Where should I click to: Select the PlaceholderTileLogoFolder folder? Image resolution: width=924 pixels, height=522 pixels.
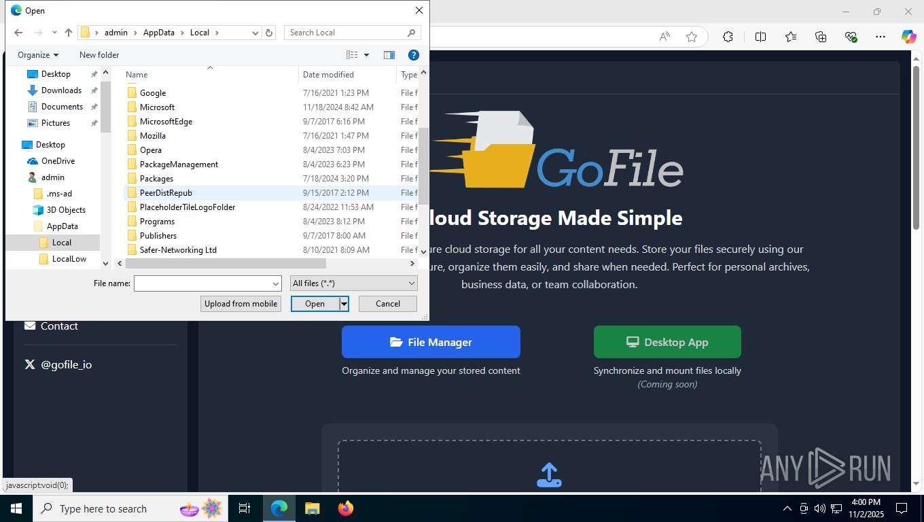tap(188, 207)
